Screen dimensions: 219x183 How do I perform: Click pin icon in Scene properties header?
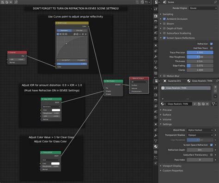(x=215, y=2)
